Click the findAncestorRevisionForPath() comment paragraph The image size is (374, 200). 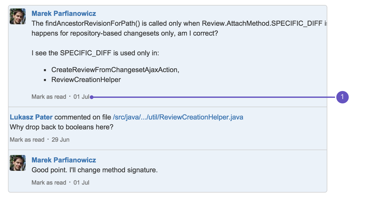(179, 28)
